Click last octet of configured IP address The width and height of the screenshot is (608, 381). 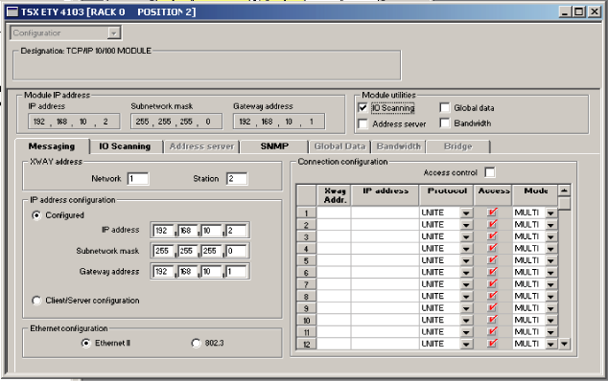236,231
